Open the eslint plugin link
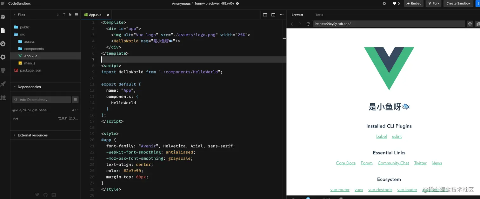This screenshot has height=199, width=480. click(x=397, y=136)
